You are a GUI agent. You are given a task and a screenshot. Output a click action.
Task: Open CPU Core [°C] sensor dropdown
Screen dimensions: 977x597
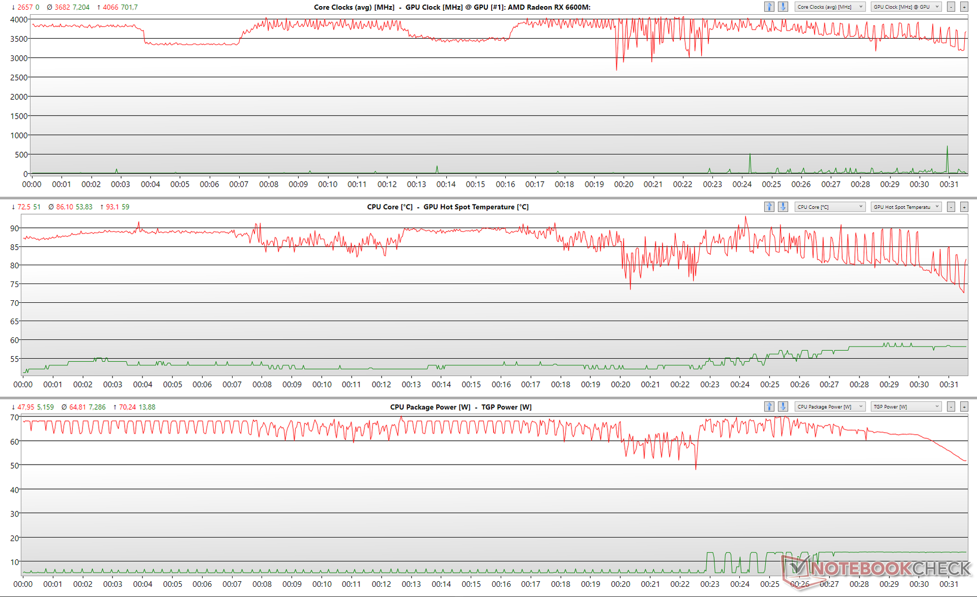click(x=829, y=207)
